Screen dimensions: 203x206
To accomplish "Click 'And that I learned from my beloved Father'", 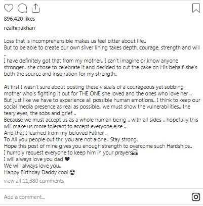I will [56, 133].
